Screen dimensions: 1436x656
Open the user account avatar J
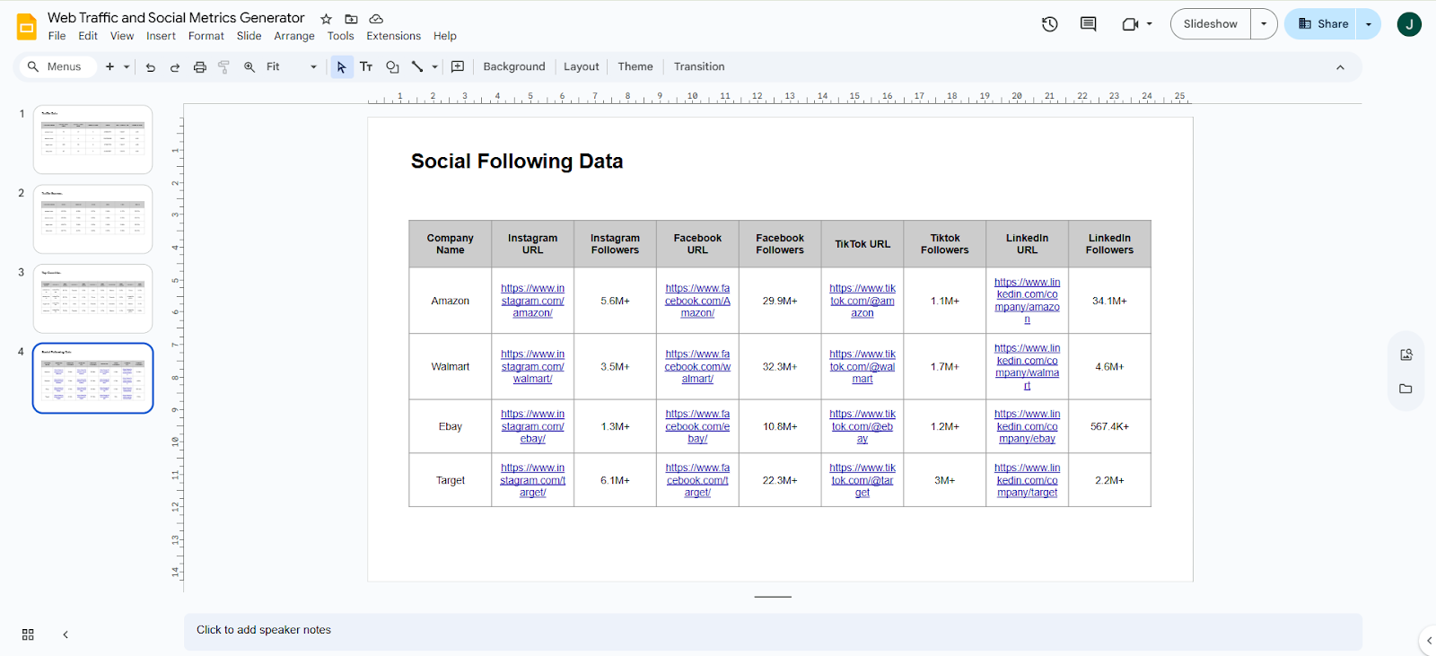click(x=1409, y=24)
